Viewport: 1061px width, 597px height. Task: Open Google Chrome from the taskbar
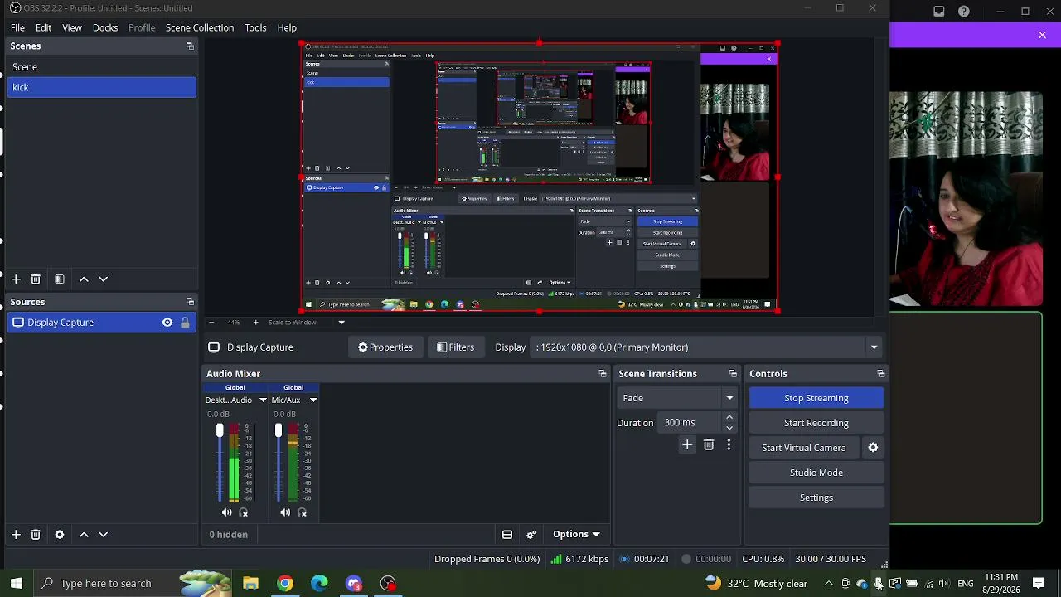click(285, 583)
